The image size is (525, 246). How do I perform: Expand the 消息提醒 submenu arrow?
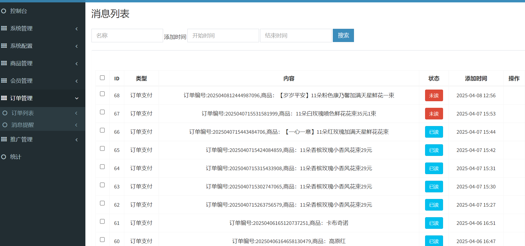point(76,125)
